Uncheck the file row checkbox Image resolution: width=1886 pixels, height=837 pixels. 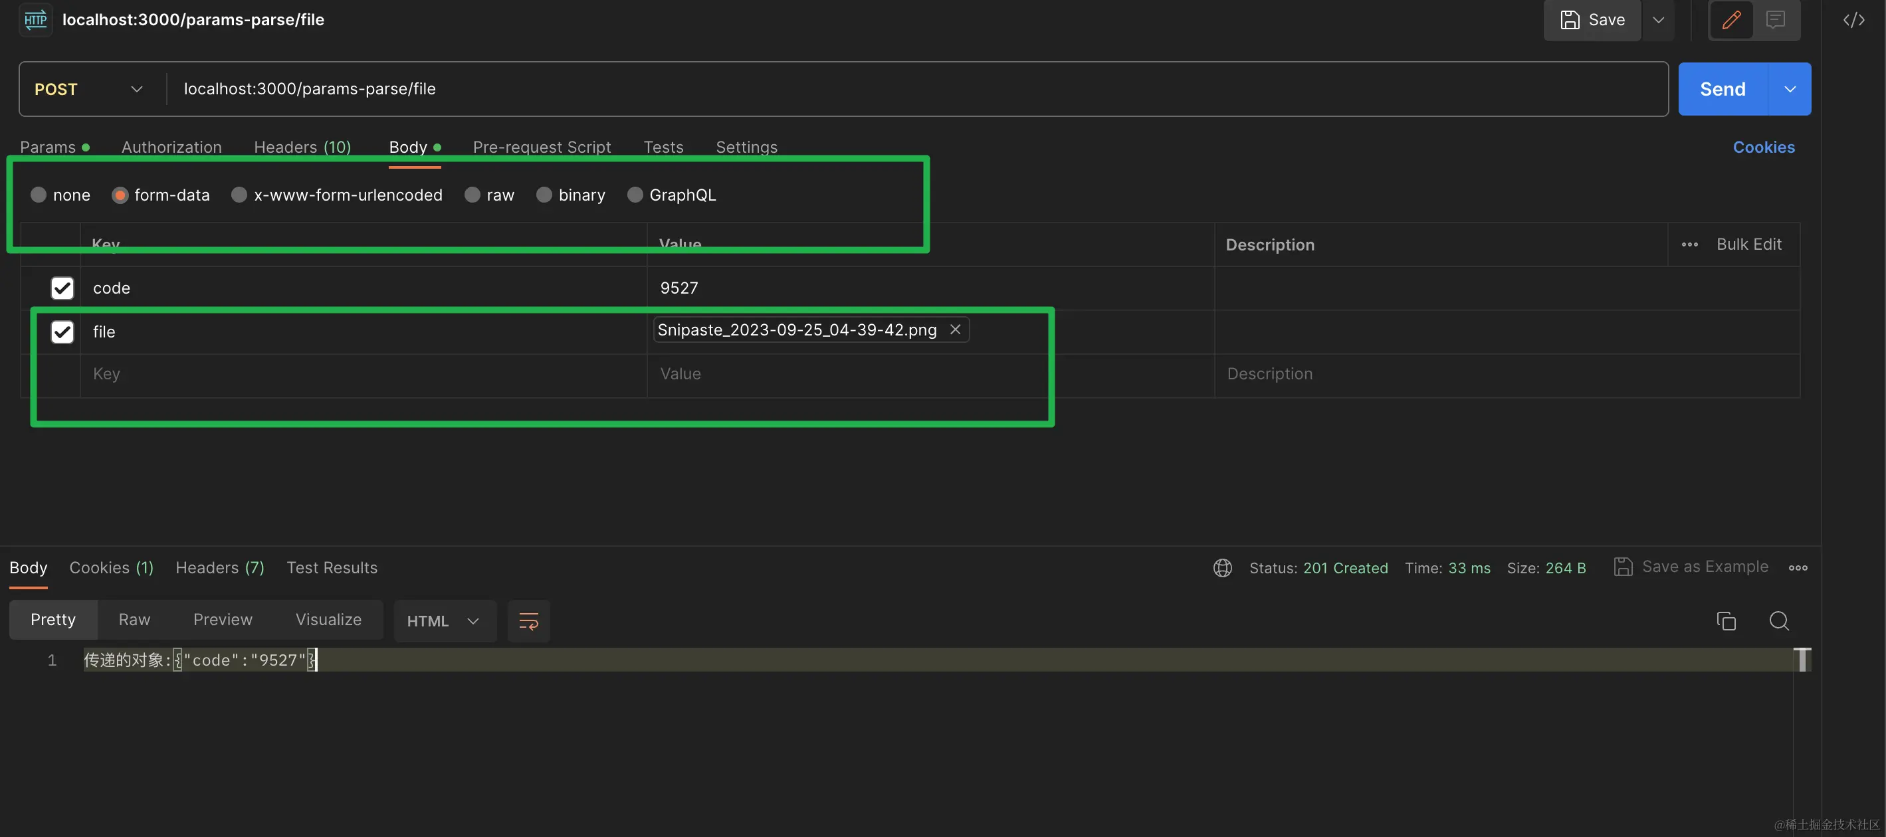pos(62,332)
